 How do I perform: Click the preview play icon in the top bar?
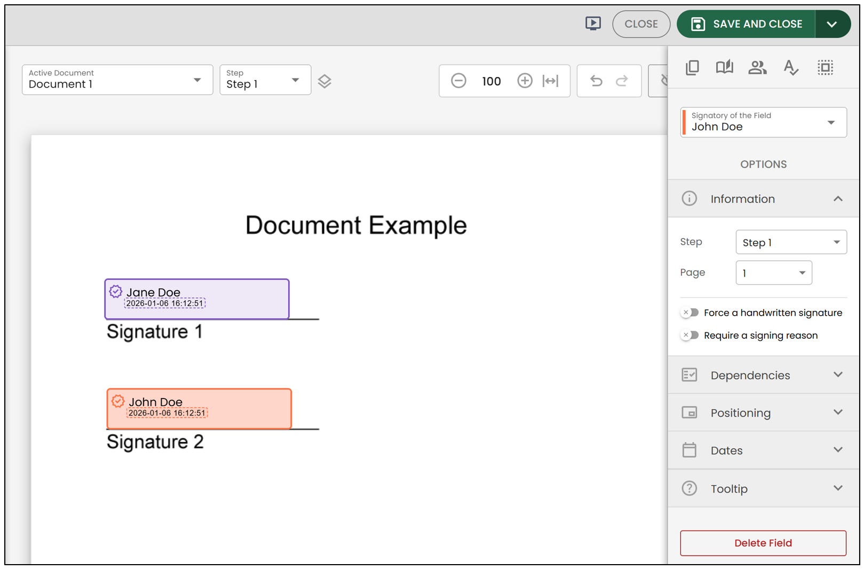coord(593,24)
